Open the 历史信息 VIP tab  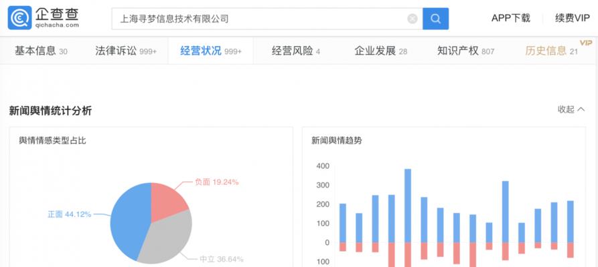point(552,51)
